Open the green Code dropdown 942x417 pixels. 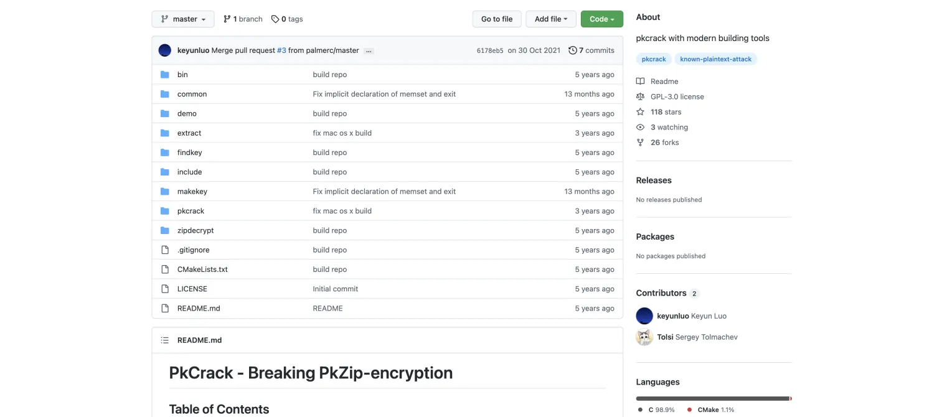(602, 19)
